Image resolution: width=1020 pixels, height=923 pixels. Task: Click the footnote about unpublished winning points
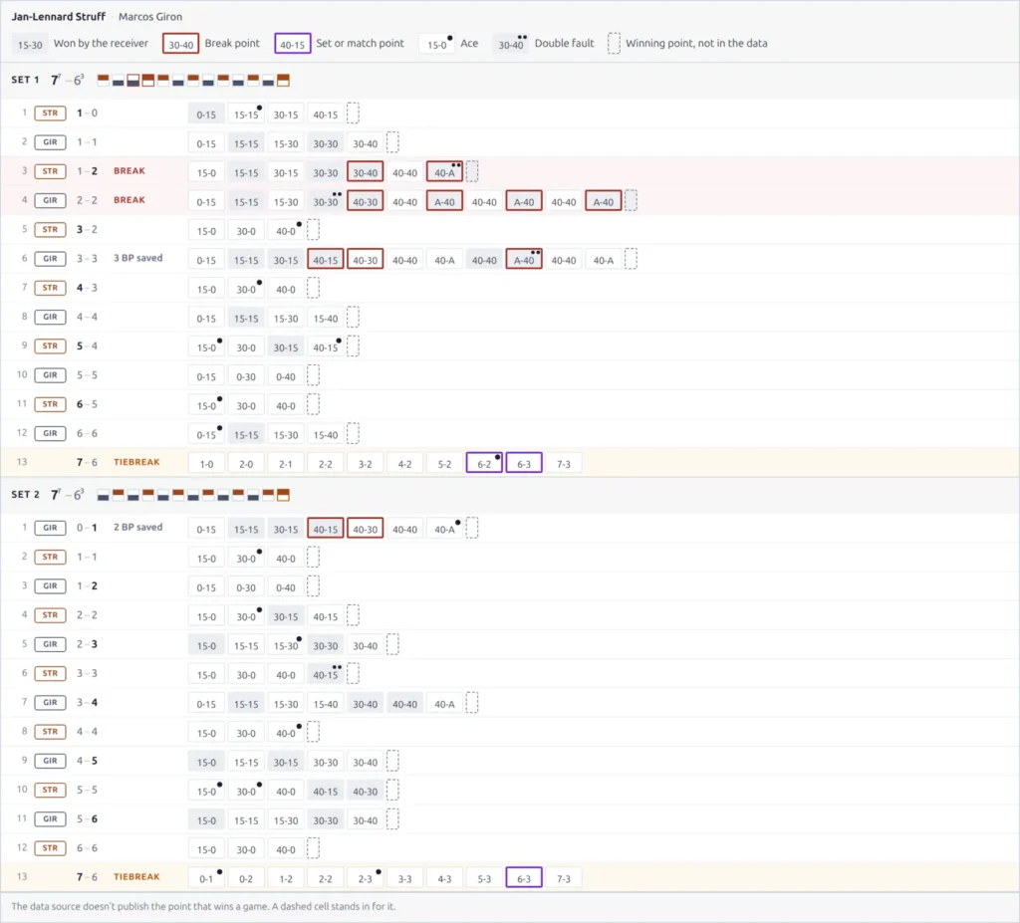click(x=203, y=906)
